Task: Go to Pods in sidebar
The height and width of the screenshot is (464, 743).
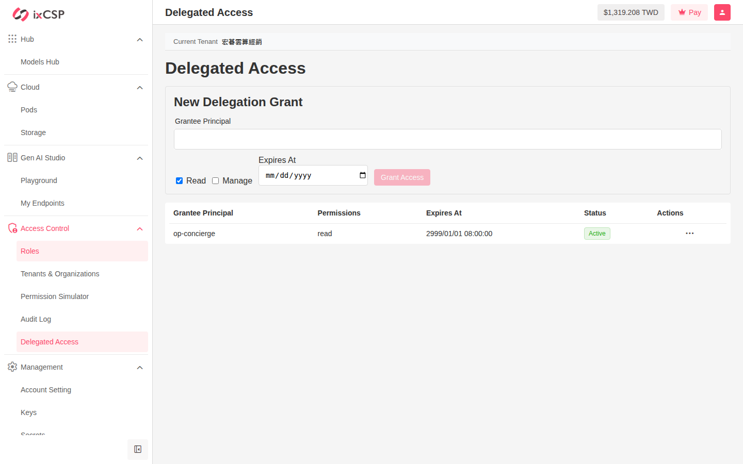Action: pos(82,110)
